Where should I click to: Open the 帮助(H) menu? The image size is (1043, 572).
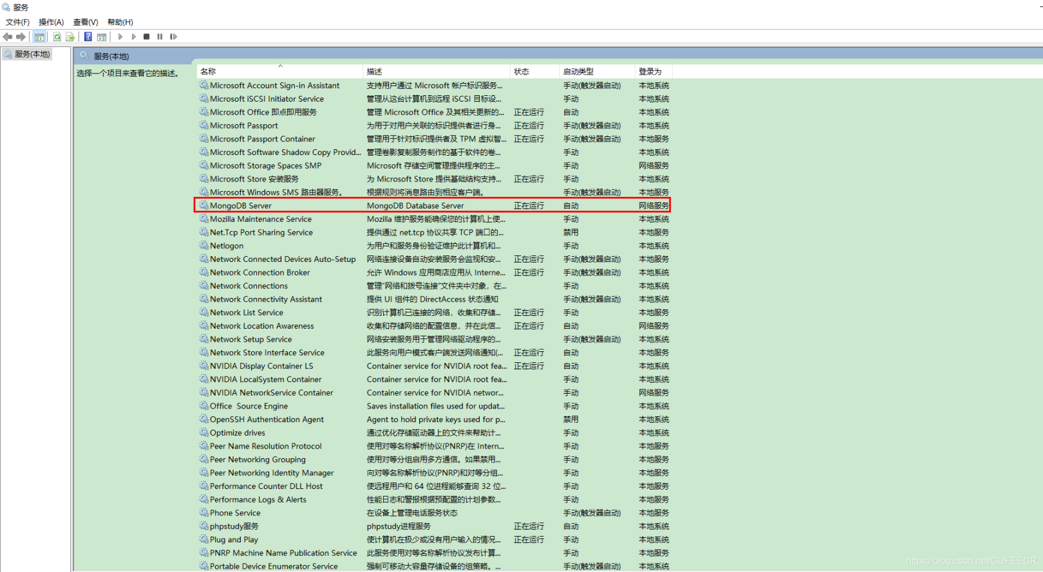click(120, 22)
